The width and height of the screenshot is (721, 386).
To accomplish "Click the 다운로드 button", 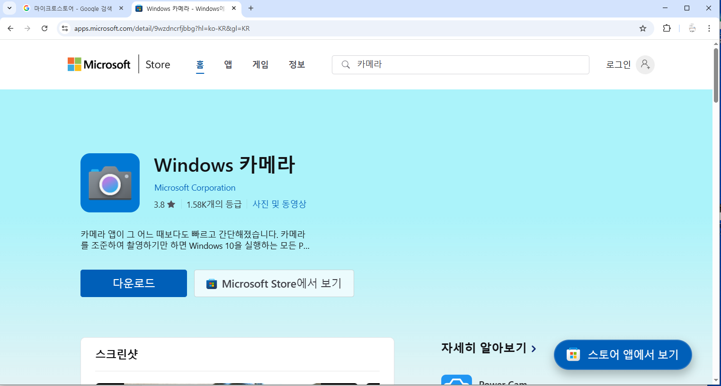I will (134, 283).
